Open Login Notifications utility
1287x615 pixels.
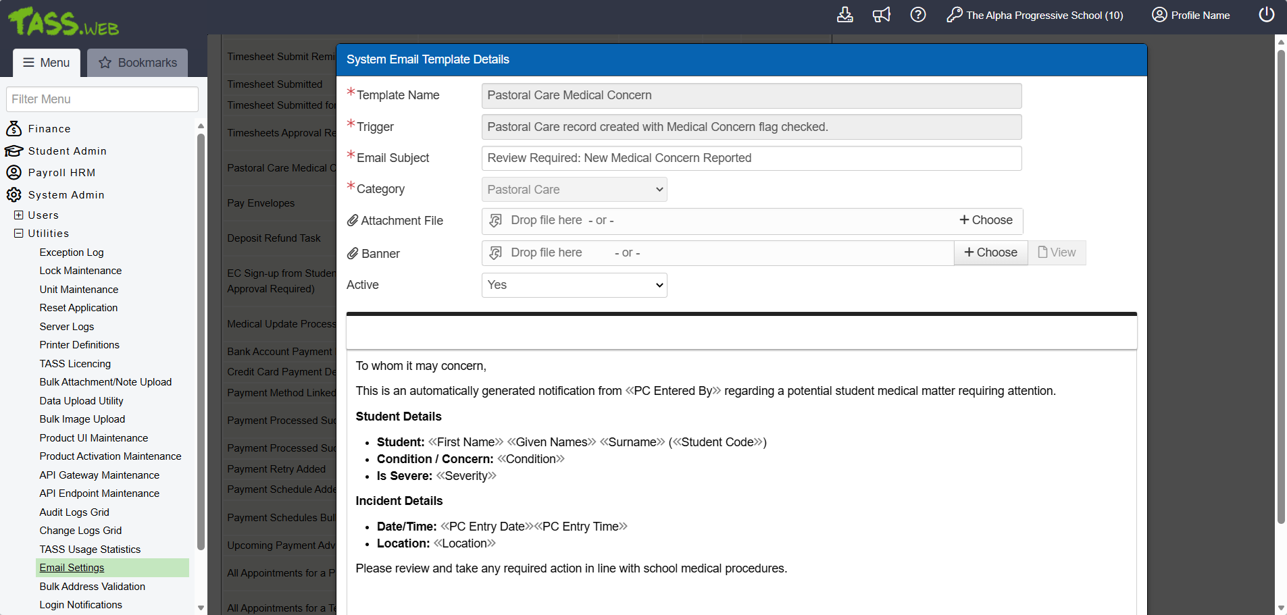tap(81, 605)
